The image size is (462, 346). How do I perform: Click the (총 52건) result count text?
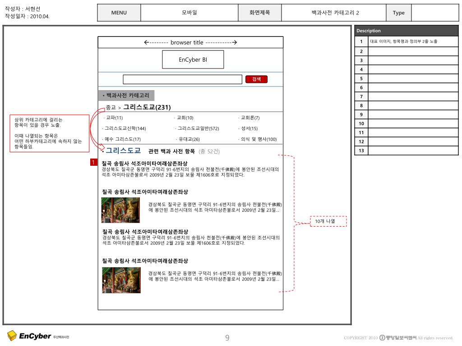[209, 151]
